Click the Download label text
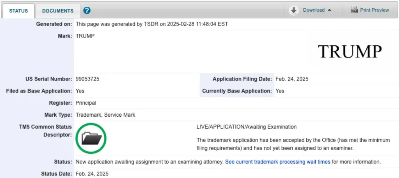 point(314,10)
